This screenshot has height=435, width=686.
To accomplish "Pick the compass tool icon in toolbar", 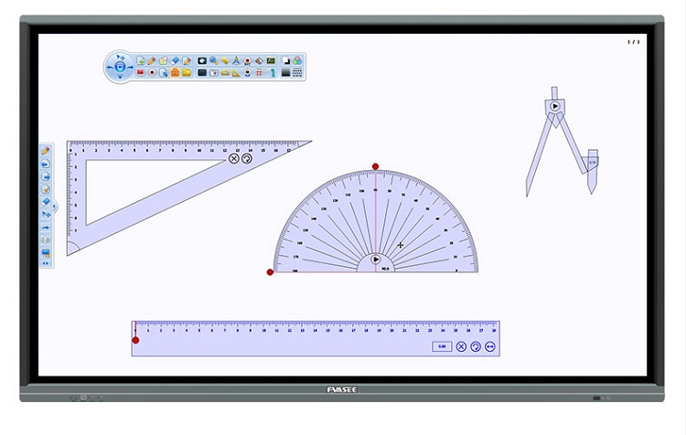I will [x=236, y=60].
